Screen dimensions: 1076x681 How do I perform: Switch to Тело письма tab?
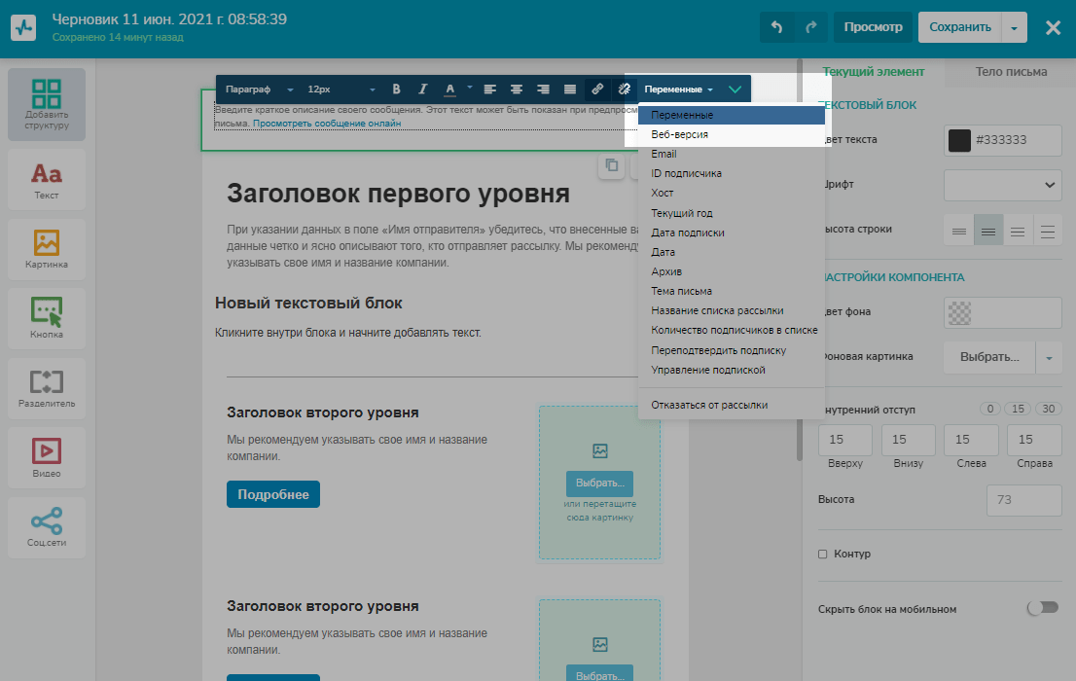click(1011, 72)
